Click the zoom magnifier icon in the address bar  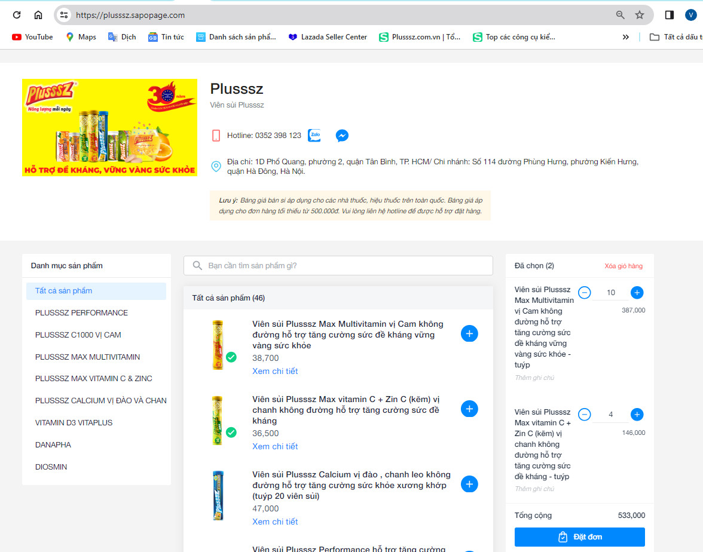click(x=620, y=15)
